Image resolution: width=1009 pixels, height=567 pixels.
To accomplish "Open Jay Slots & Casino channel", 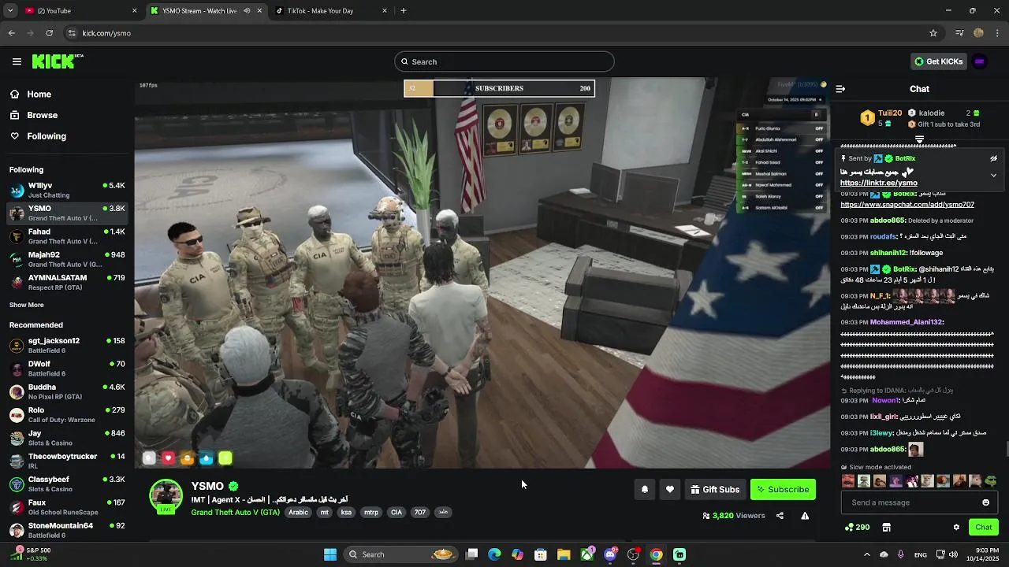I will tap(67, 438).
